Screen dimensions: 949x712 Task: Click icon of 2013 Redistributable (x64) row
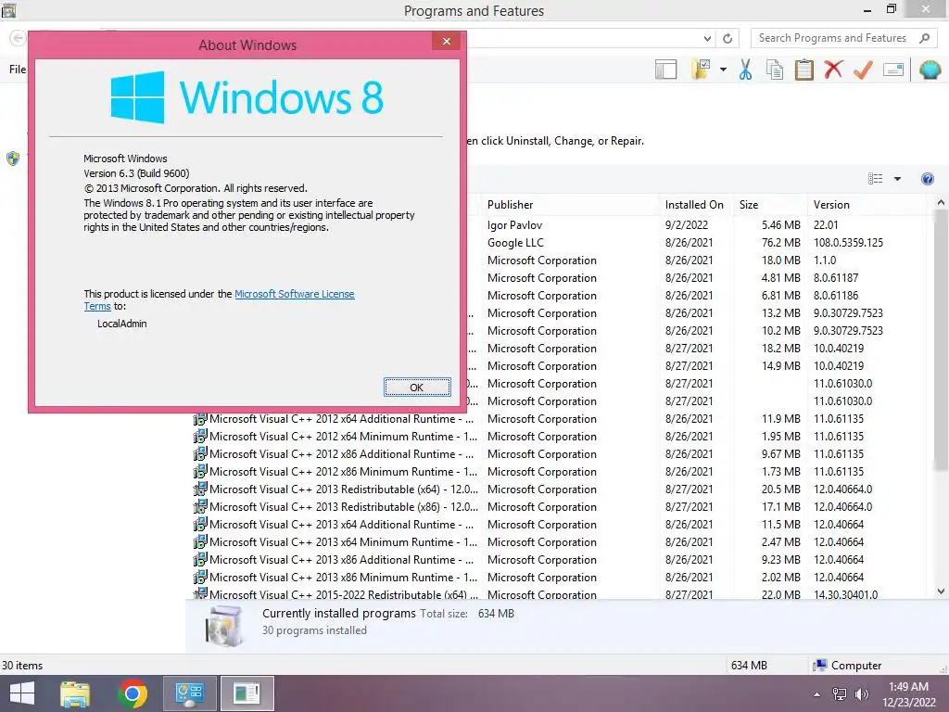click(x=200, y=489)
